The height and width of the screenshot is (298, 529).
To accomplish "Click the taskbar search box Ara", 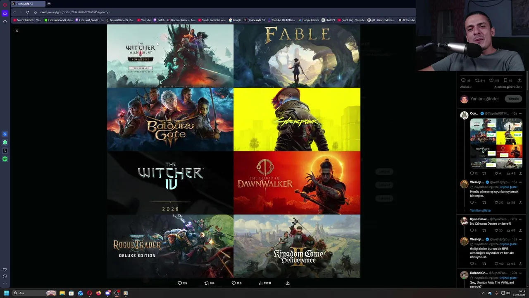I will (34, 293).
